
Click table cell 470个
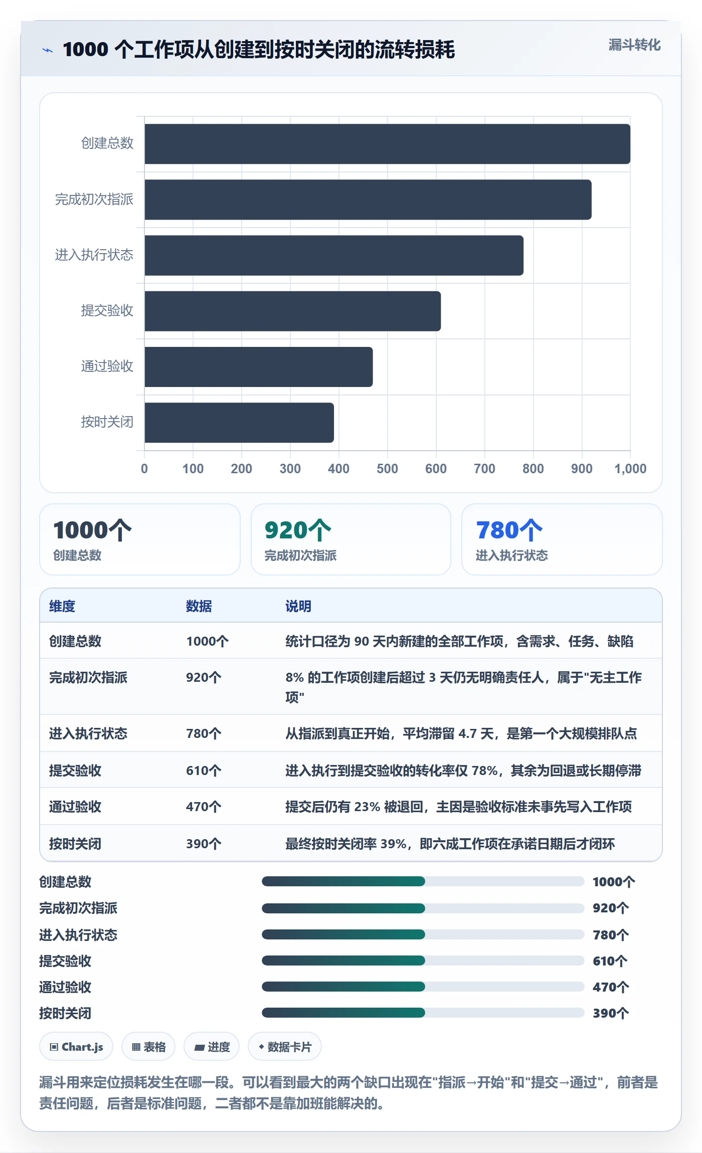(204, 807)
